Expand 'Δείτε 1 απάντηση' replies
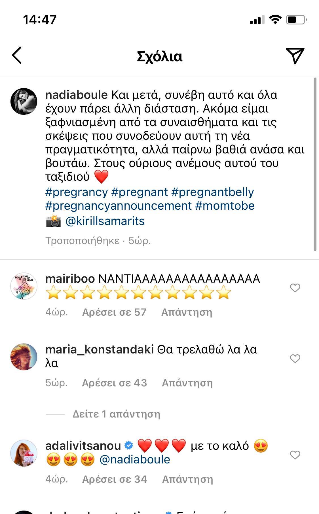This screenshot has width=319, height=514. (x=116, y=414)
